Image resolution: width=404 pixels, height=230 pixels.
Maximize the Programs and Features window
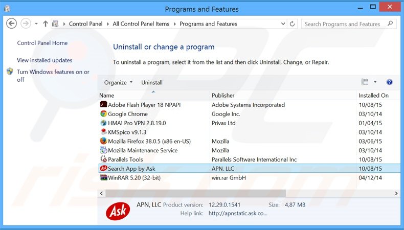[x=373, y=7]
